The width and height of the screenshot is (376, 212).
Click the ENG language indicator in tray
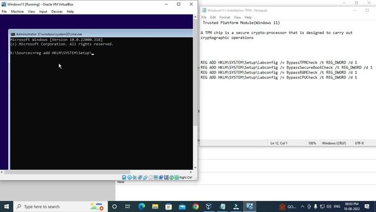(x=337, y=207)
